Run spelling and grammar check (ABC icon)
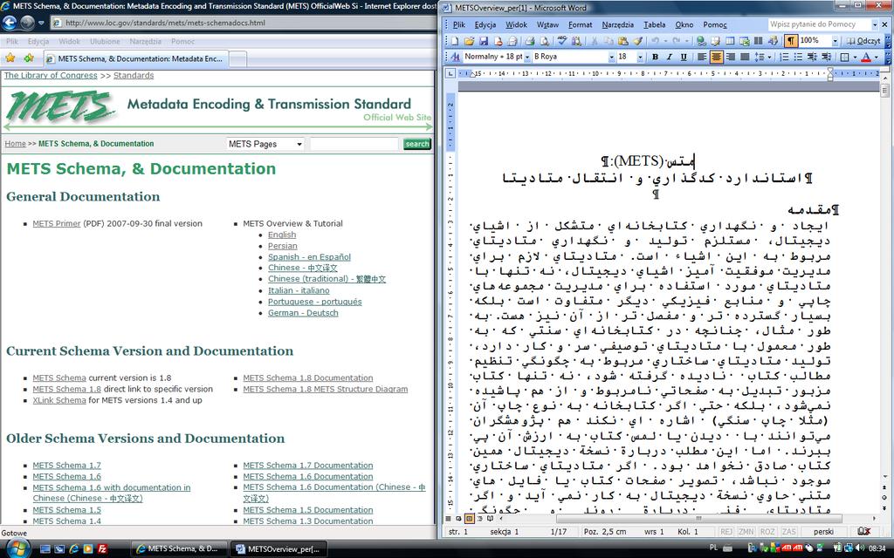Screen dimensions: 894x558 coord(562,41)
